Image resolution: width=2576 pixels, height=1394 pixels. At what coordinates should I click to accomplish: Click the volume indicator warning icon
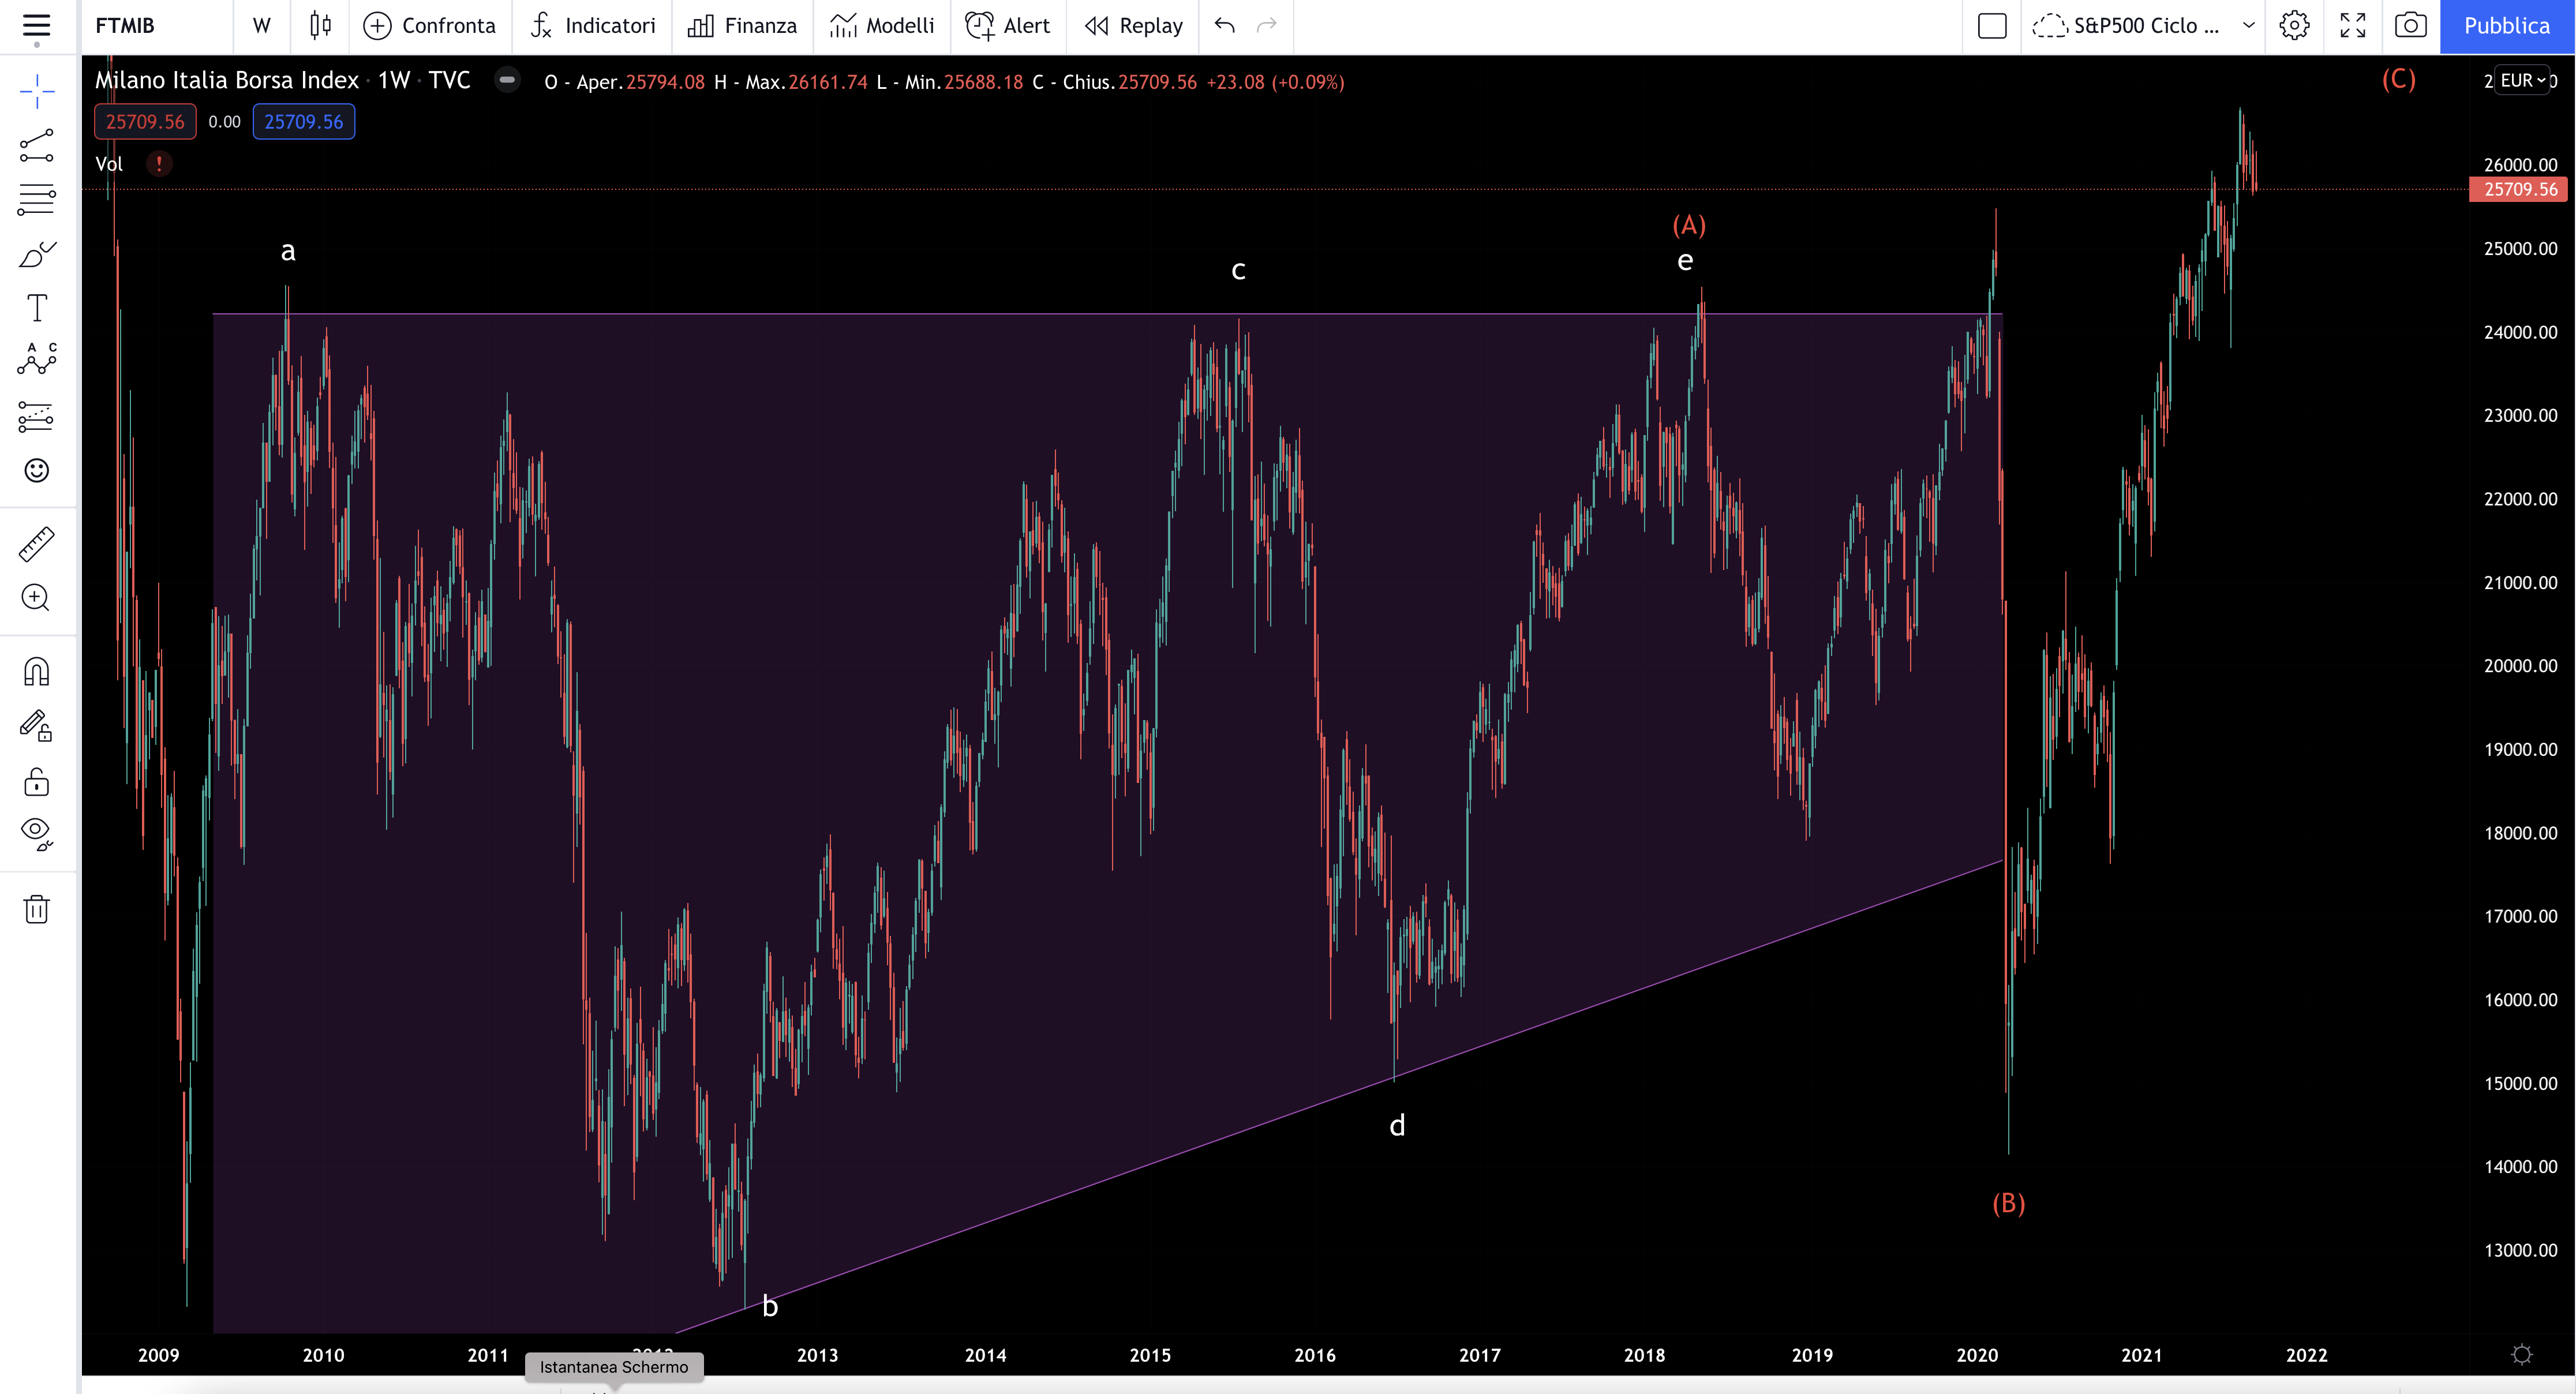point(159,163)
